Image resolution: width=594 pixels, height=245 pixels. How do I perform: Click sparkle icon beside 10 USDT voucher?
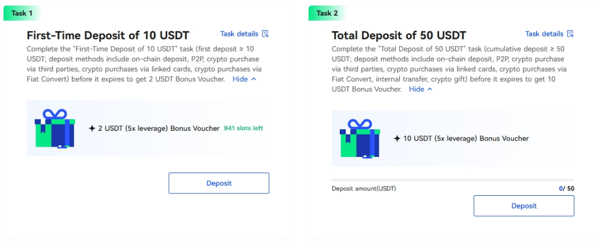tap(397, 139)
